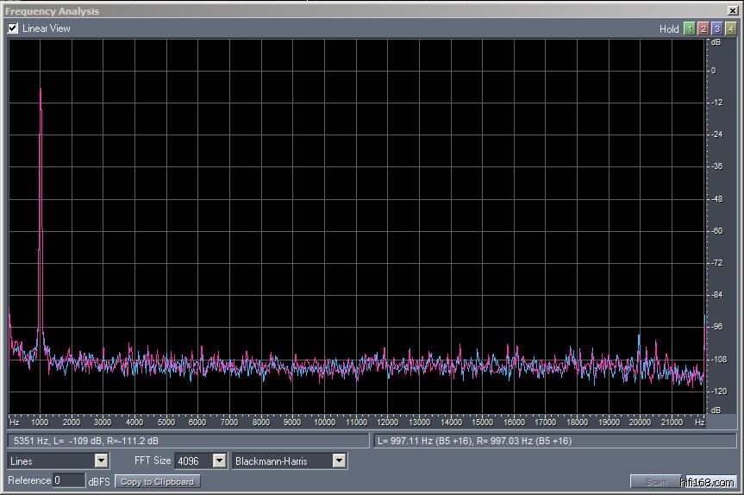Screen dimensions: 744x495
Task: Click the -60 dB label on amplitude scale
Action: [713, 231]
